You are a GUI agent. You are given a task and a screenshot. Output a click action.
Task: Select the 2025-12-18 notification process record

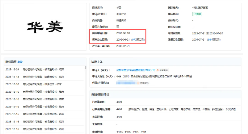(44, 77)
